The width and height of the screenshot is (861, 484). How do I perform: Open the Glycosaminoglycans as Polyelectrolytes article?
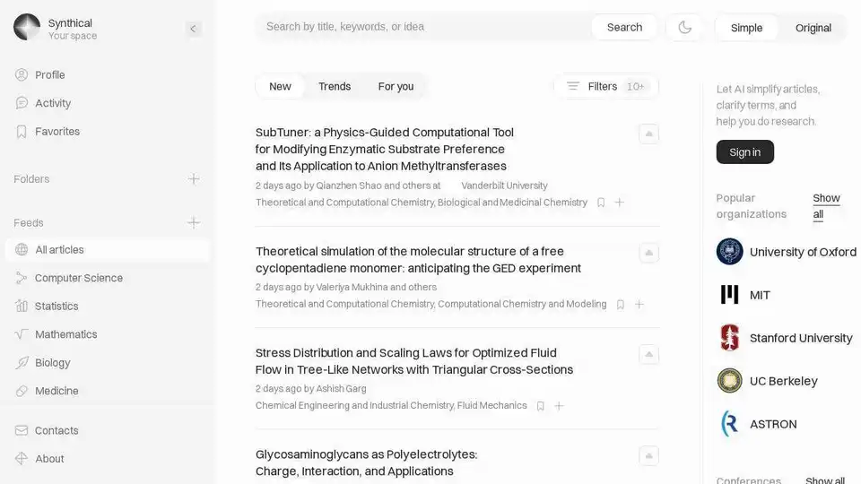click(x=366, y=462)
